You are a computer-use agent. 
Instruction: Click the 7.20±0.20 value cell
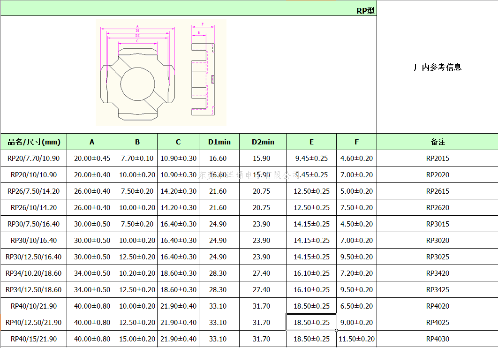pos(356,273)
